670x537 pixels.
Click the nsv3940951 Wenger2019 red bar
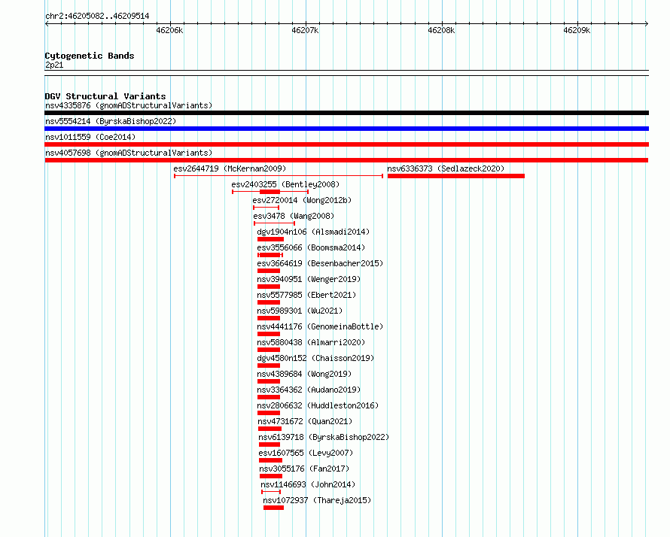(x=269, y=287)
